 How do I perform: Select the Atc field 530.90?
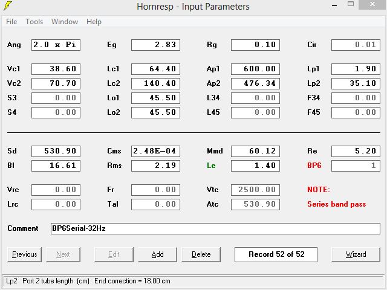[x=255, y=204]
